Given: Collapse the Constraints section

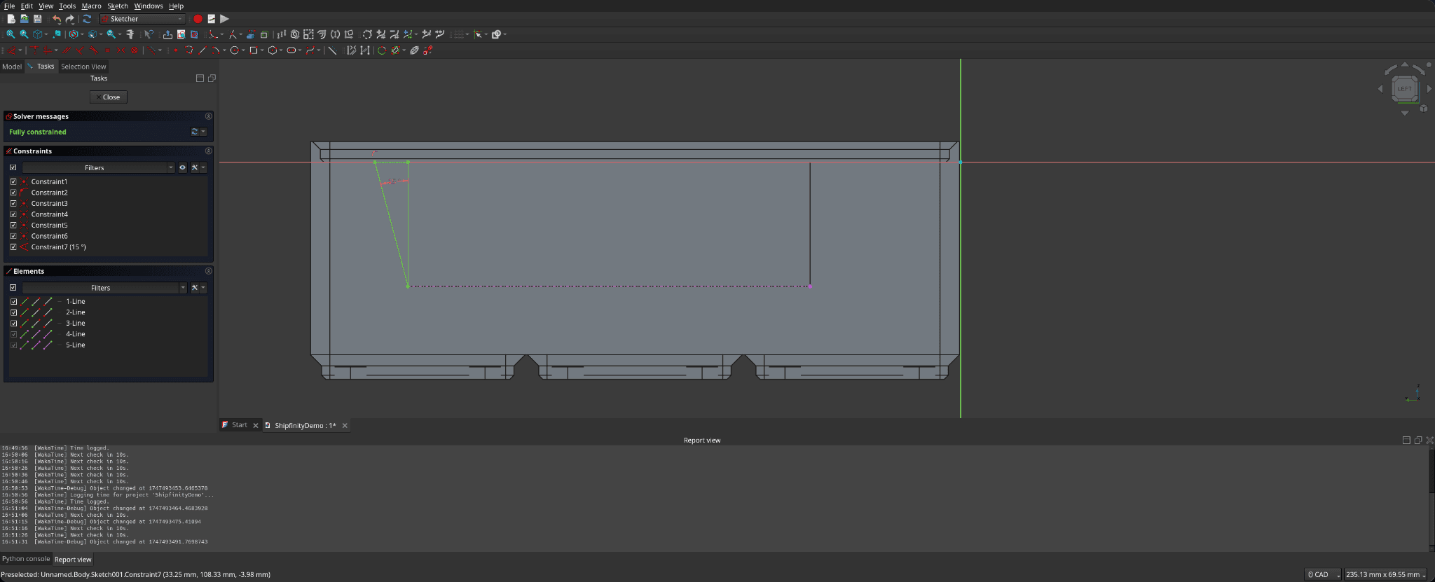Looking at the screenshot, I should coord(208,151).
